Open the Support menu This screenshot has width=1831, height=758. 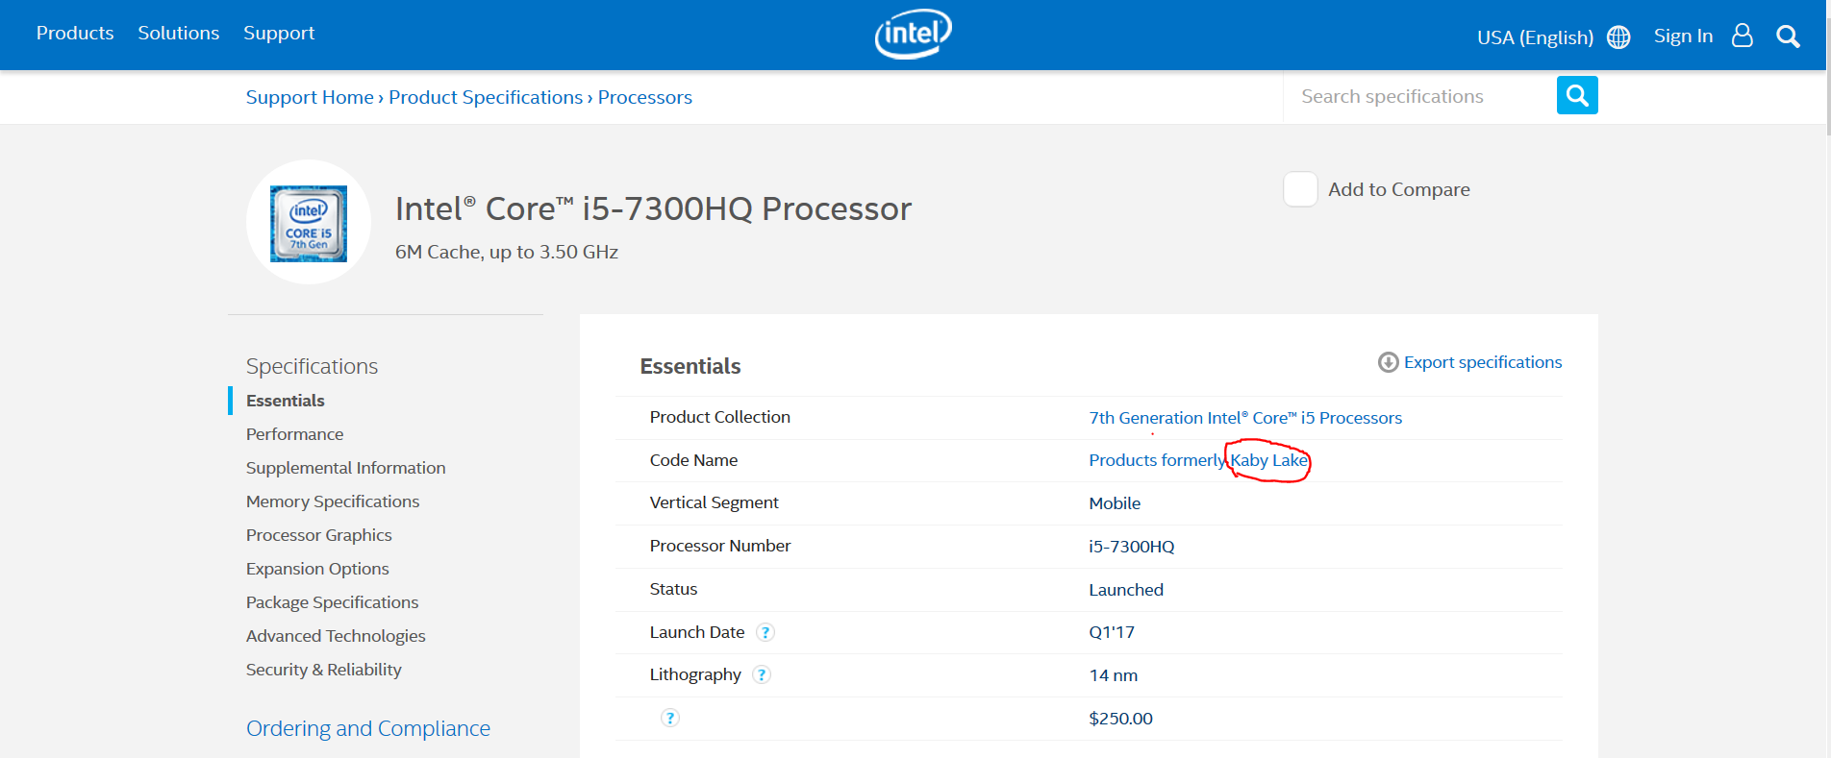(x=279, y=34)
